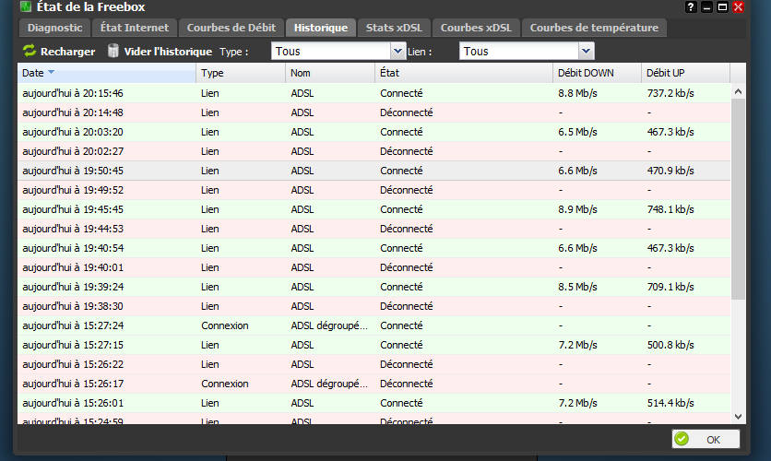Open the Lien filter dropdown arrow
Viewport: 771px width, 461px height.
pyautogui.click(x=586, y=51)
